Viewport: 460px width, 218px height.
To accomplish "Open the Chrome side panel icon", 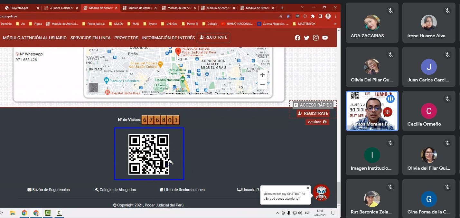I will tap(320, 16).
